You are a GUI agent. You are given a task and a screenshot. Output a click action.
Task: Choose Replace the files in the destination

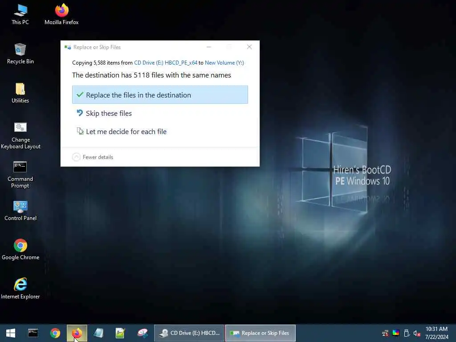coord(160,94)
